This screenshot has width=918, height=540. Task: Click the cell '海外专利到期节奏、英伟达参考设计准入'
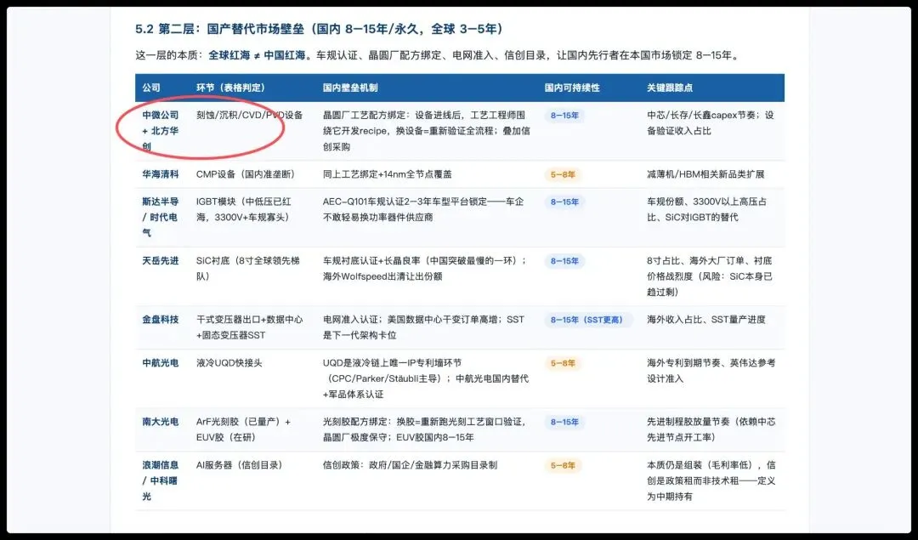tap(711, 371)
